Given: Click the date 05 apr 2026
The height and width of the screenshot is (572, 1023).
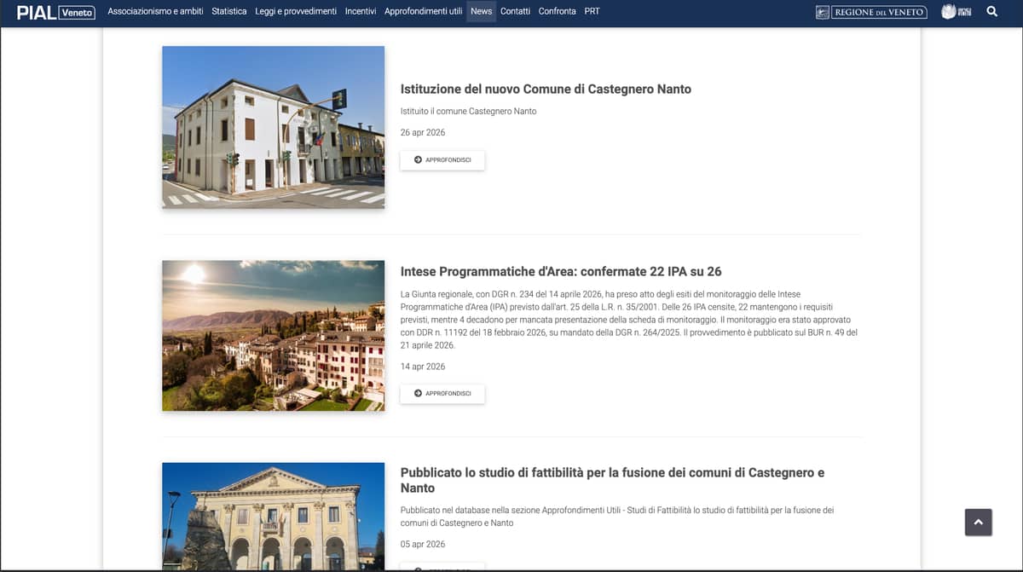Looking at the screenshot, I should point(423,544).
